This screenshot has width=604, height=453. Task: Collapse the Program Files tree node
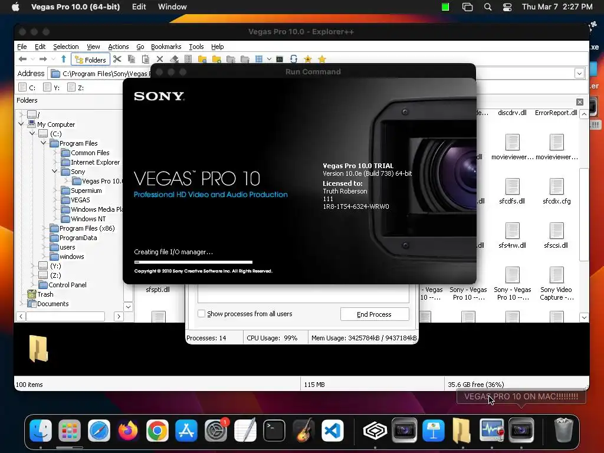(x=44, y=143)
